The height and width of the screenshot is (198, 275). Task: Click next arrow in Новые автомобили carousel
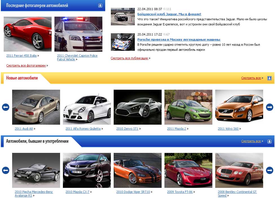click(270, 107)
